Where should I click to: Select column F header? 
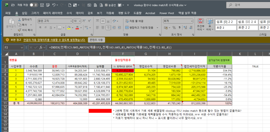tap(123, 54)
